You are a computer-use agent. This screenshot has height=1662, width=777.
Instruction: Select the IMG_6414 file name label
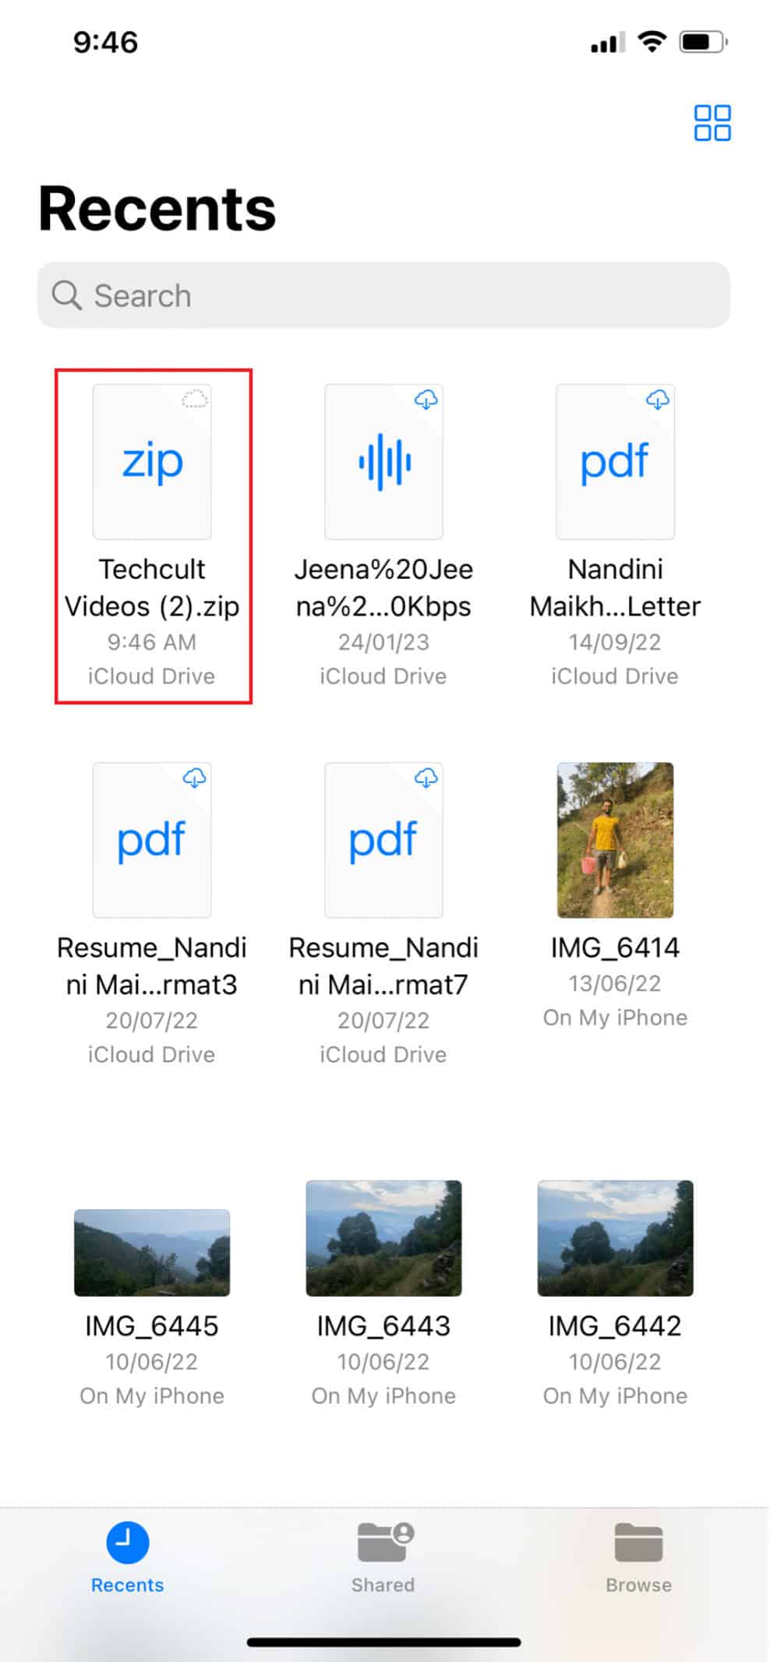point(615,947)
